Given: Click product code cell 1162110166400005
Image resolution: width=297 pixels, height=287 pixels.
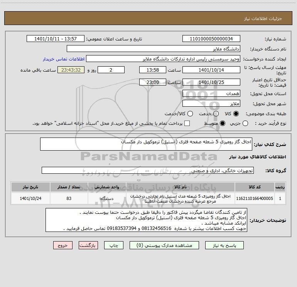Looking at the screenshot, I should (255, 198).
